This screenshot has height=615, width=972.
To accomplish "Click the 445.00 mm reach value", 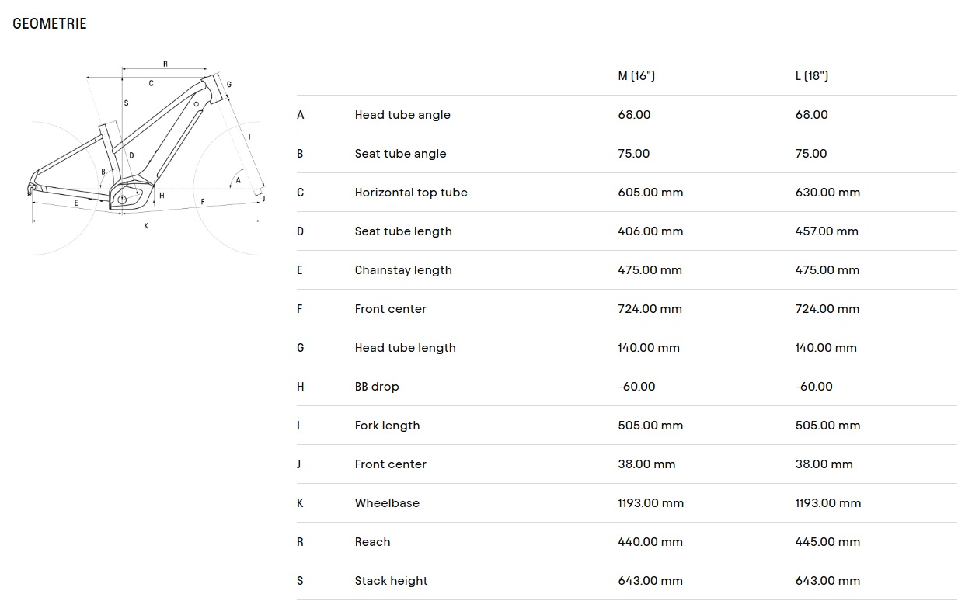I will click(x=827, y=542).
